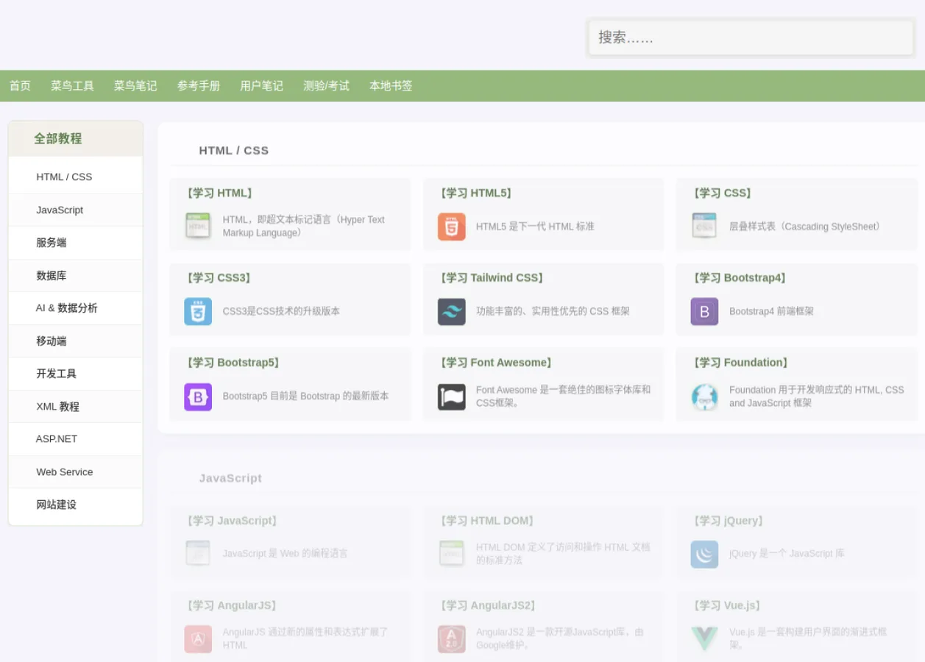The height and width of the screenshot is (662, 925).
Task: Click the CSS stylesheet icon
Action: 704,227
